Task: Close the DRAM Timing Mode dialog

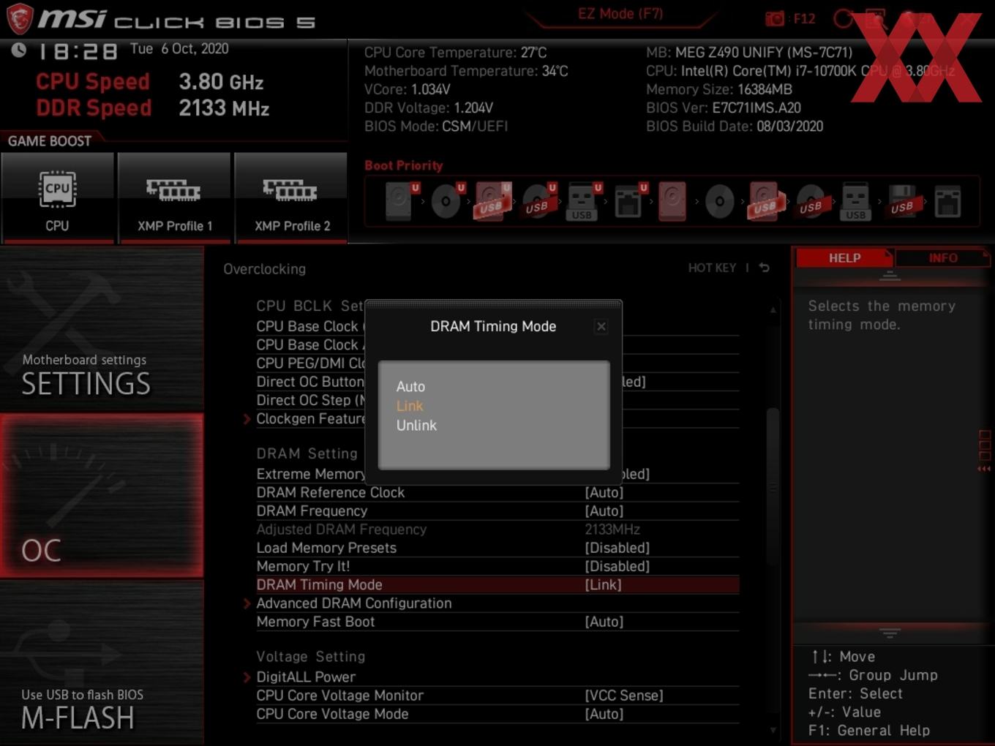Action: (601, 326)
